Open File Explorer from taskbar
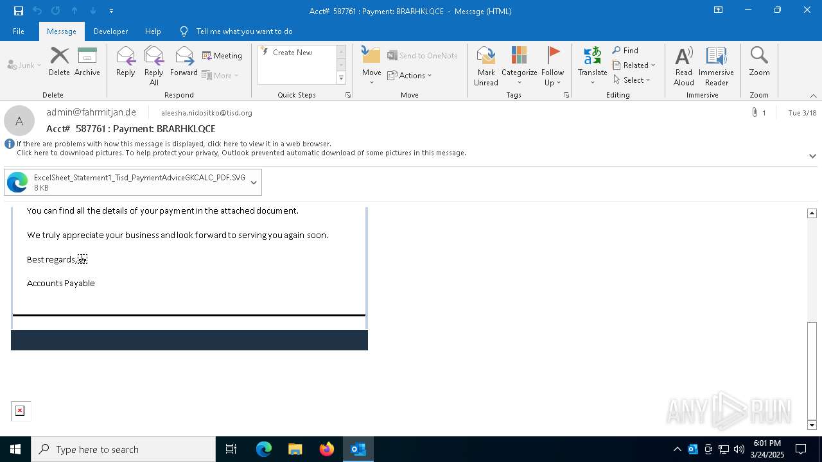Viewport: 822px width, 462px height. tap(295, 449)
